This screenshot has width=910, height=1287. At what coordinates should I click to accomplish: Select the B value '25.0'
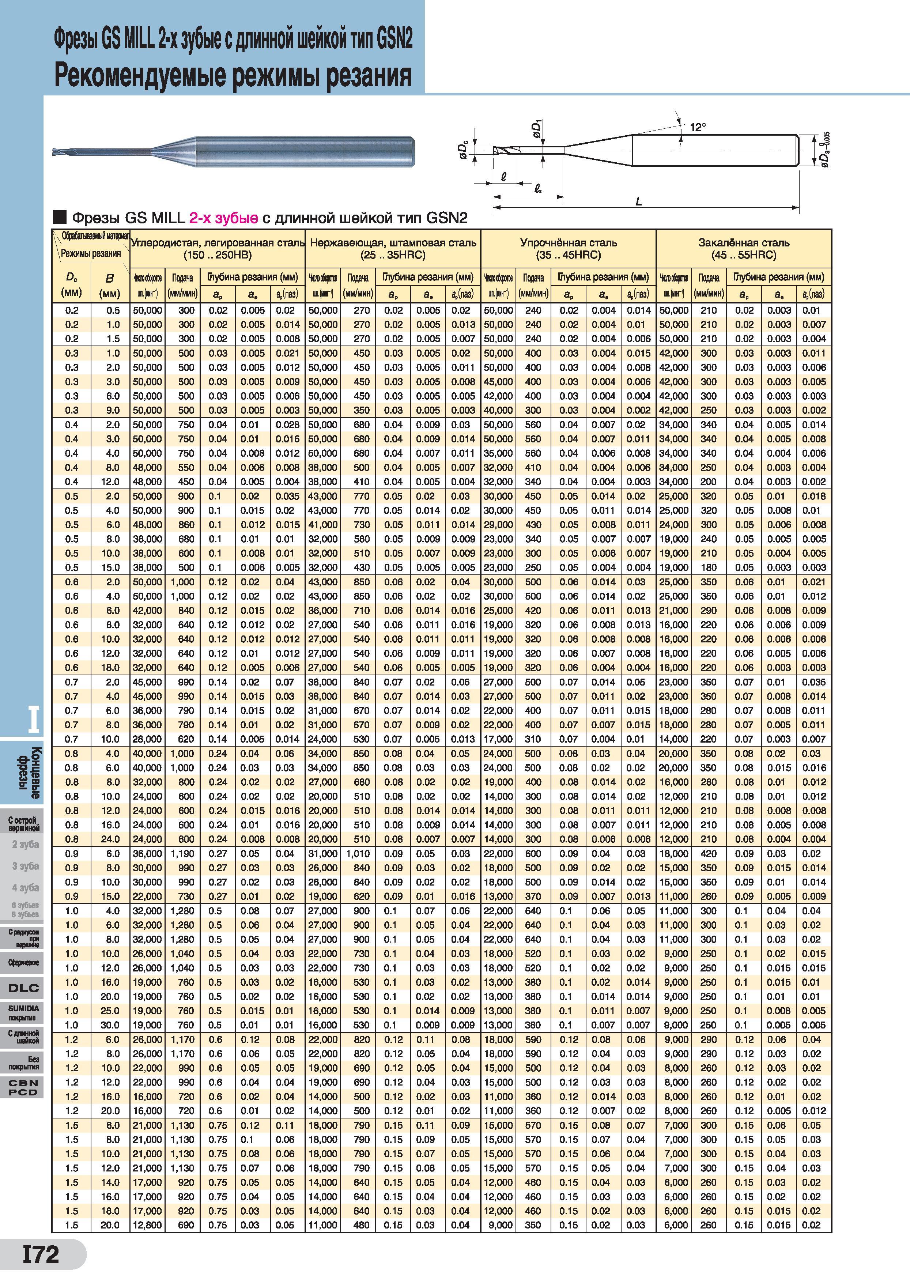(110, 1011)
